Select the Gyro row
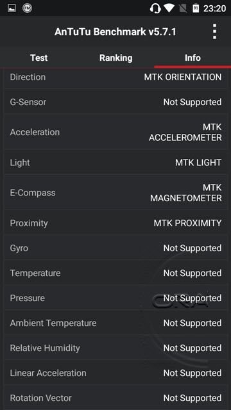The height and width of the screenshot is (410, 231). point(116,248)
